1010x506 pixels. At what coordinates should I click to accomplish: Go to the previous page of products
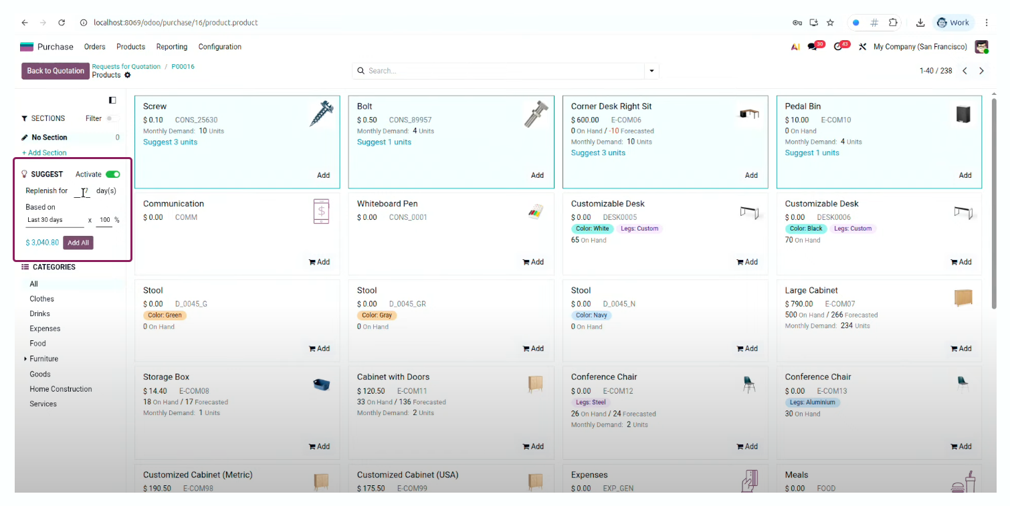pos(965,71)
